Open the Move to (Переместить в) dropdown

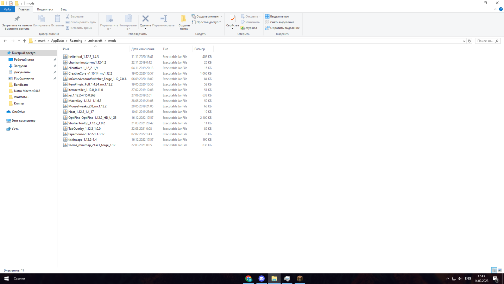109,22
